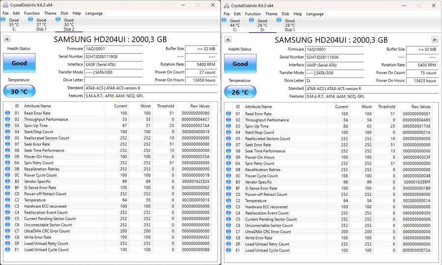Click CrystalDiskInfo app icon in right title bar
The width and height of the screenshot is (442, 265).
[x=226, y=5]
